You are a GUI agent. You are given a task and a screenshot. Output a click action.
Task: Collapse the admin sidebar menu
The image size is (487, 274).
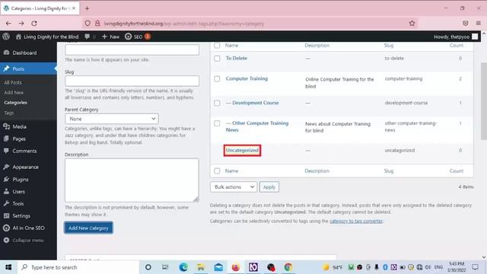point(28,241)
